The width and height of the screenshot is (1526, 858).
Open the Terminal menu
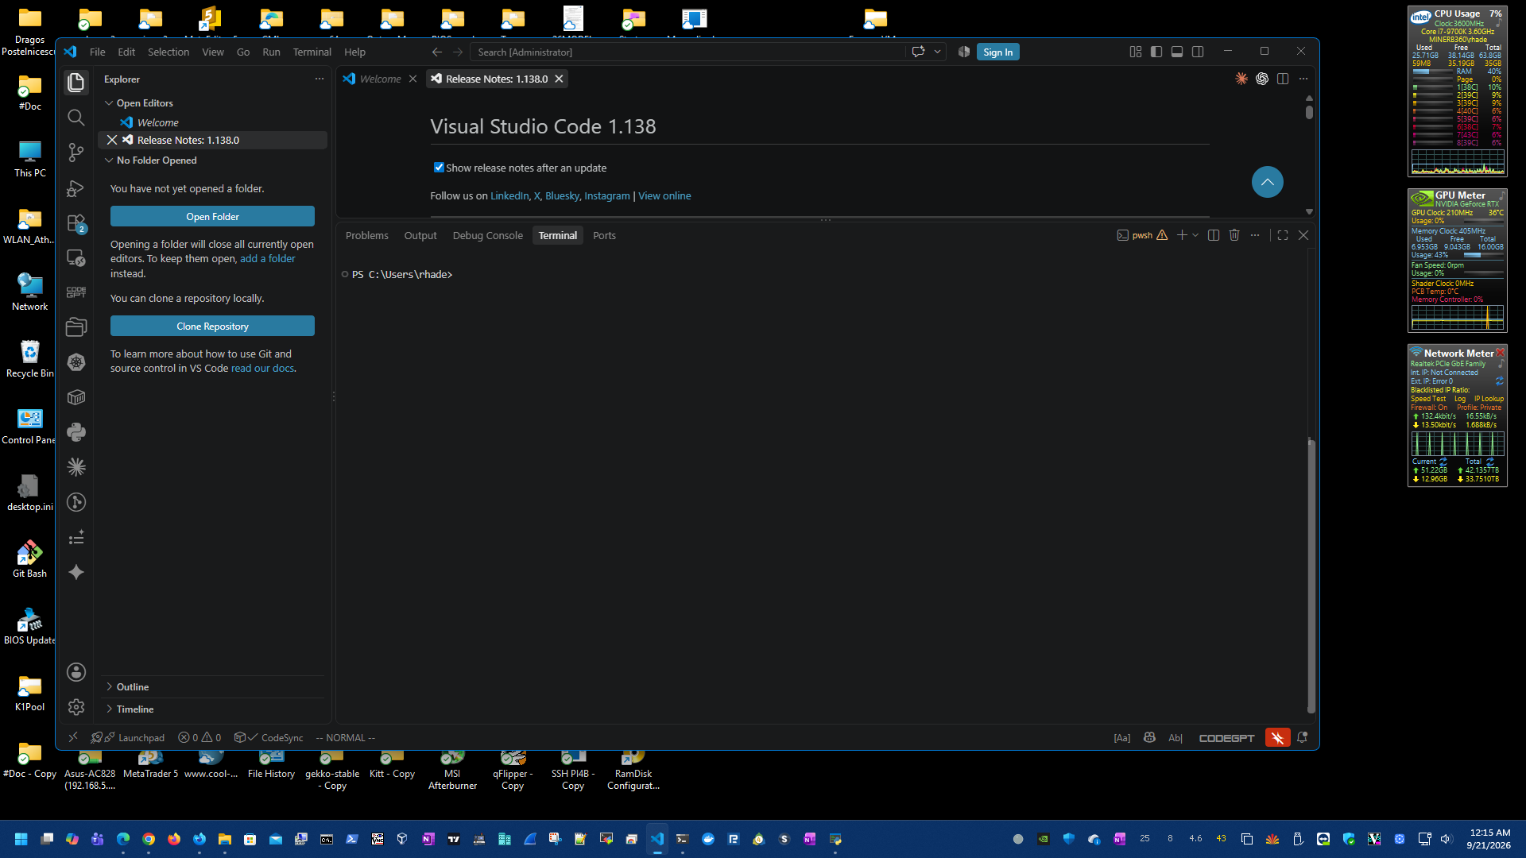click(312, 52)
